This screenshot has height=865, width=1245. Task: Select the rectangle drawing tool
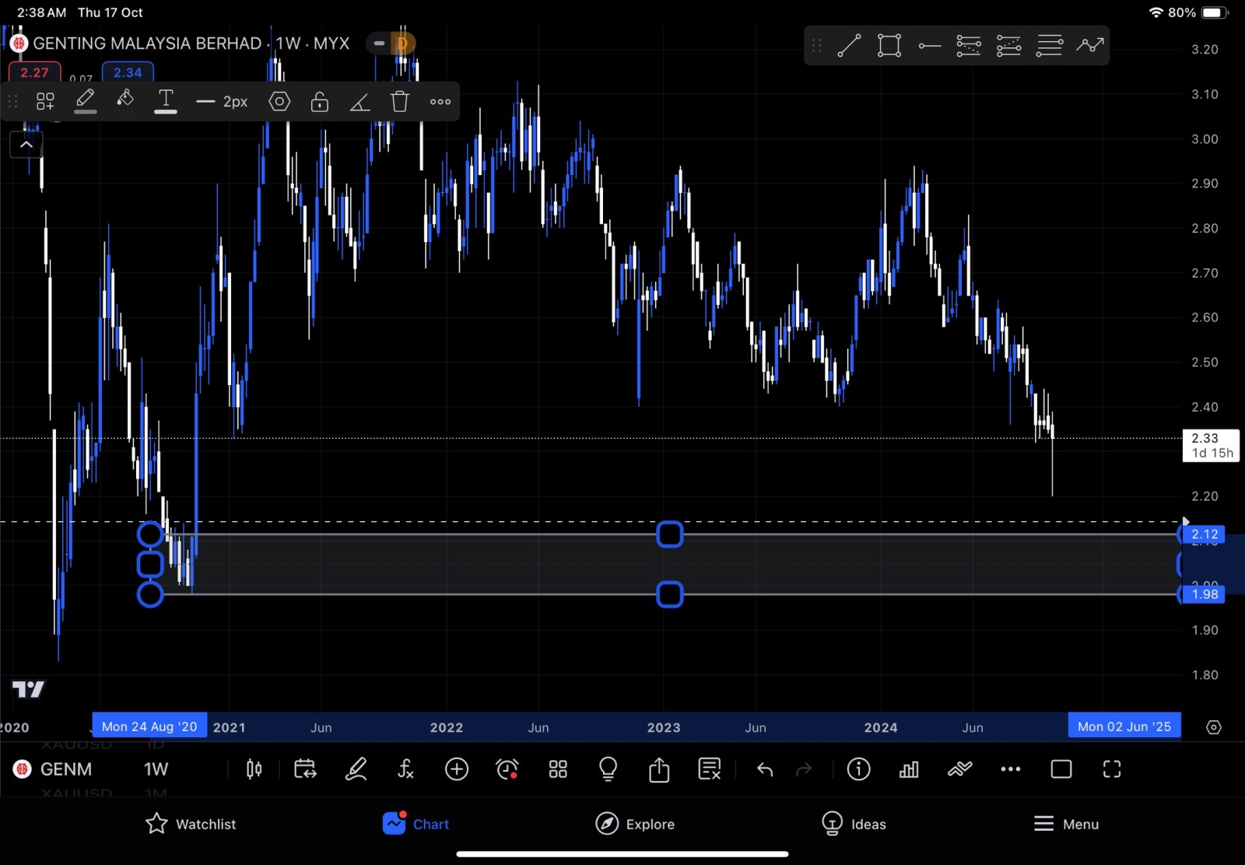(x=889, y=46)
